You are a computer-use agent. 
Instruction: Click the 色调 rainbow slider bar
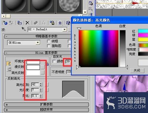click(x=143, y=45)
